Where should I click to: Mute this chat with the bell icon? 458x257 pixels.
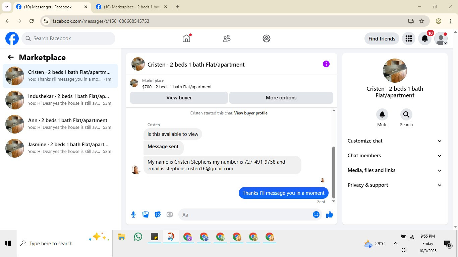tap(382, 115)
